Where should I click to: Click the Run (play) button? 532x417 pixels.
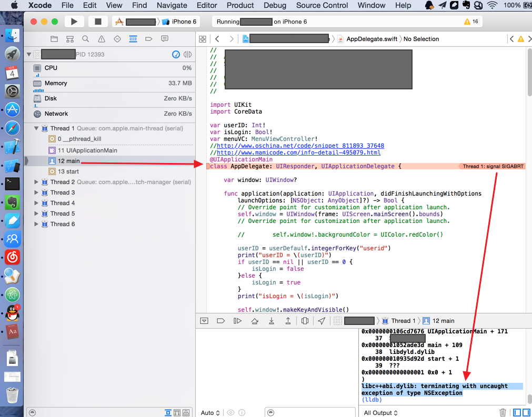pos(74,22)
